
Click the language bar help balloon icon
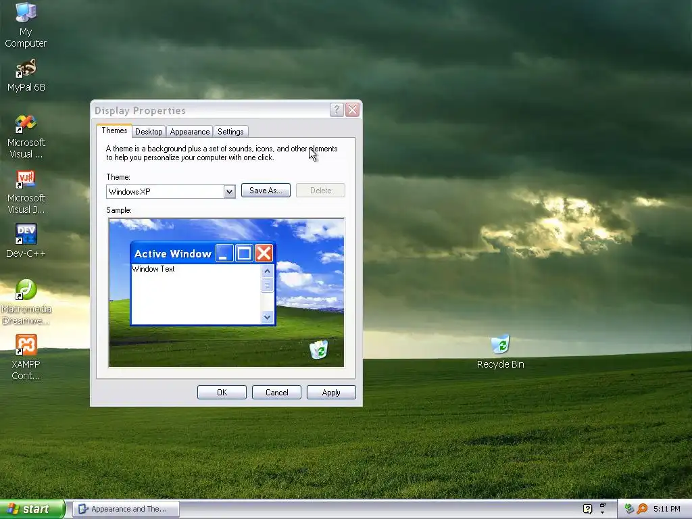[587, 509]
